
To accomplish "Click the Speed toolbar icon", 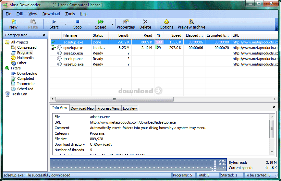I will pyautogui.click(x=101, y=24).
